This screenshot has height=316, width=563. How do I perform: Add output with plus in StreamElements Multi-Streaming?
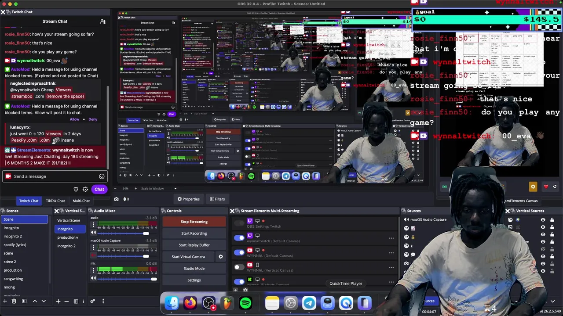(235, 290)
